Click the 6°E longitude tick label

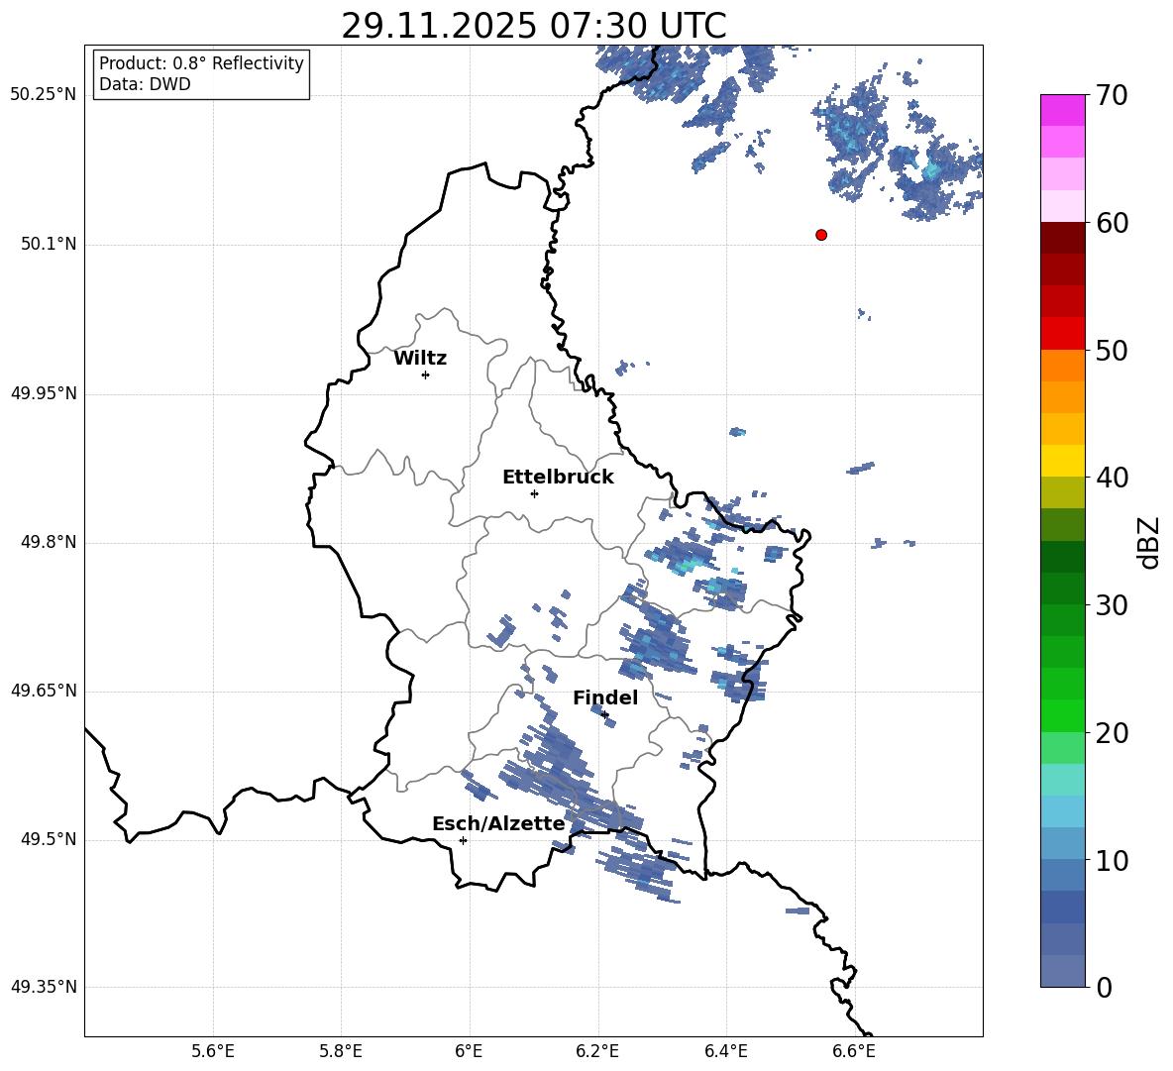click(469, 1051)
